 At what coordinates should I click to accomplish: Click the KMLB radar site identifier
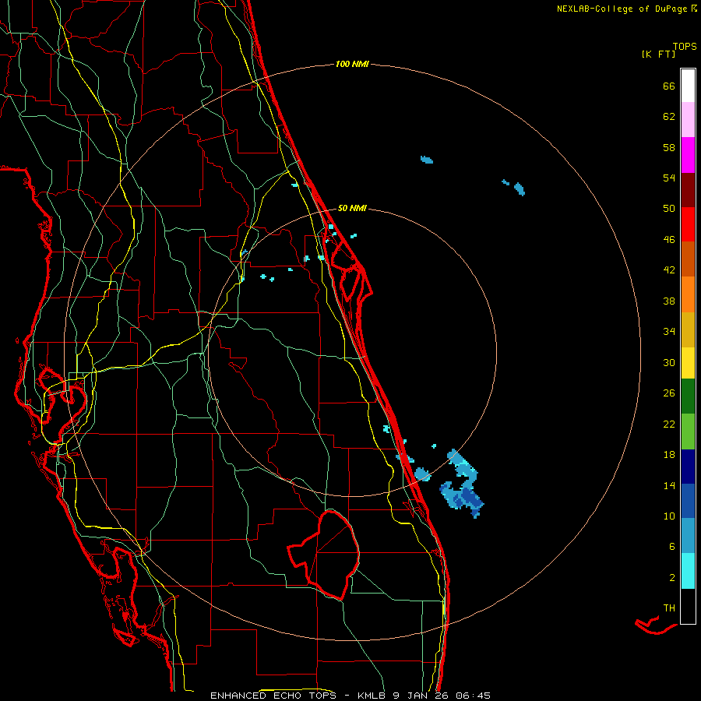point(372,696)
